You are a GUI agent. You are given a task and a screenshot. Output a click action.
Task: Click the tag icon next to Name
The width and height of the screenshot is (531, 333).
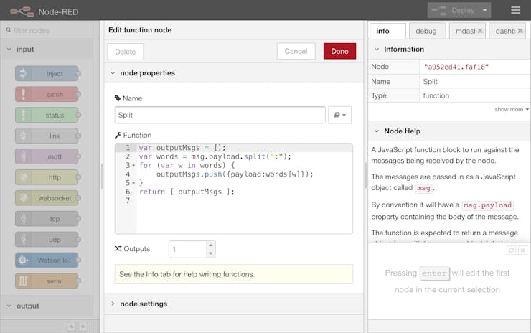118,98
